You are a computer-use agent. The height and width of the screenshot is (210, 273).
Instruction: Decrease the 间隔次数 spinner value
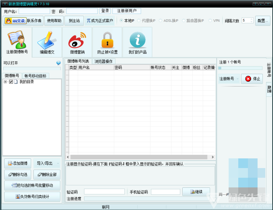click(251, 22)
